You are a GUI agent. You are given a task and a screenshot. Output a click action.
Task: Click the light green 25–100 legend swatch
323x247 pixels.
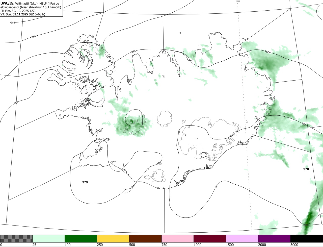point(49,239)
